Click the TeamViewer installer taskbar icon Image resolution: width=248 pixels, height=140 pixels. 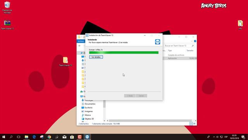87,137
